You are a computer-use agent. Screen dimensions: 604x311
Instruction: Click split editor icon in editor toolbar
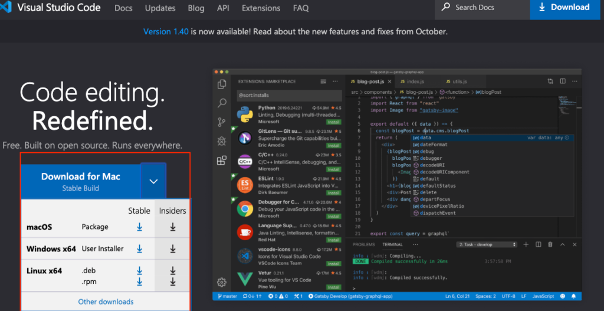click(x=563, y=81)
